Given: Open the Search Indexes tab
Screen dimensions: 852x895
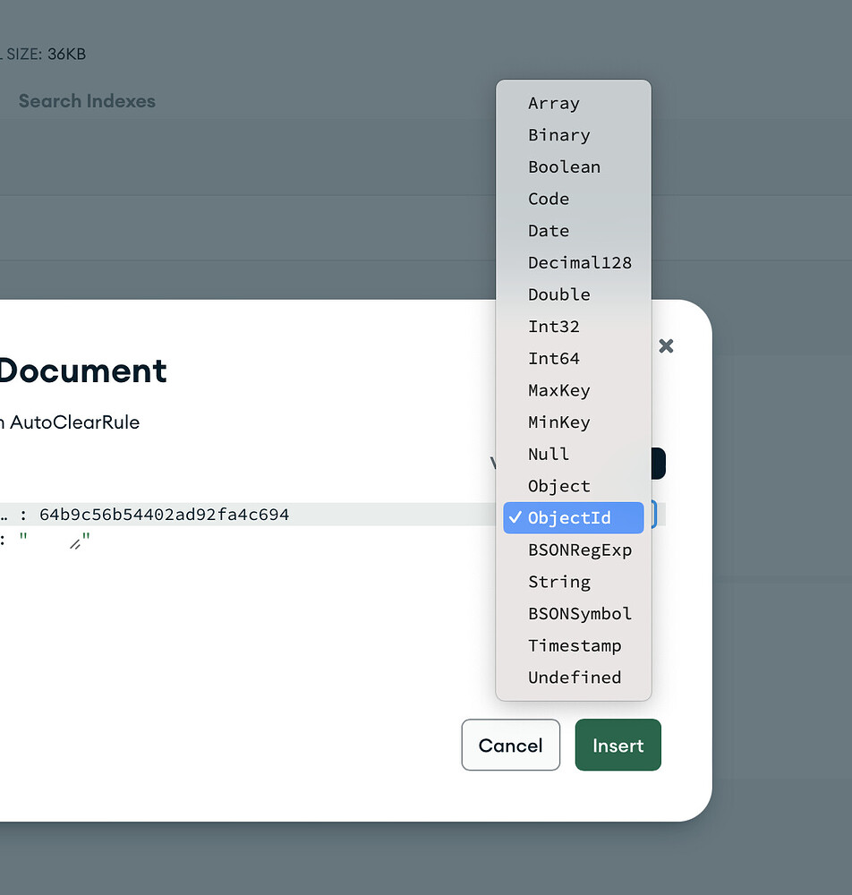Looking at the screenshot, I should click(x=87, y=101).
